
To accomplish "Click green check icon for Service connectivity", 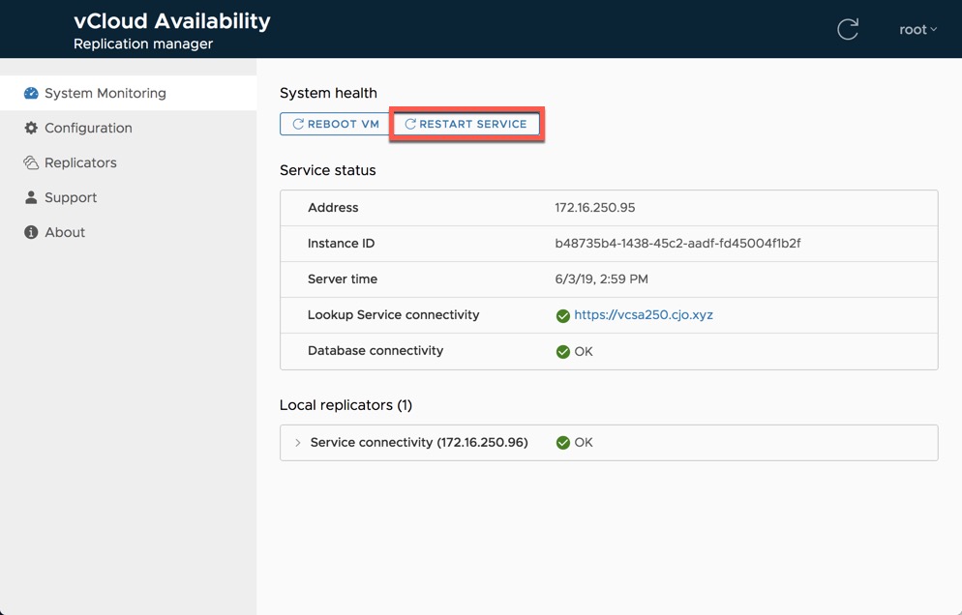I will [562, 443].
